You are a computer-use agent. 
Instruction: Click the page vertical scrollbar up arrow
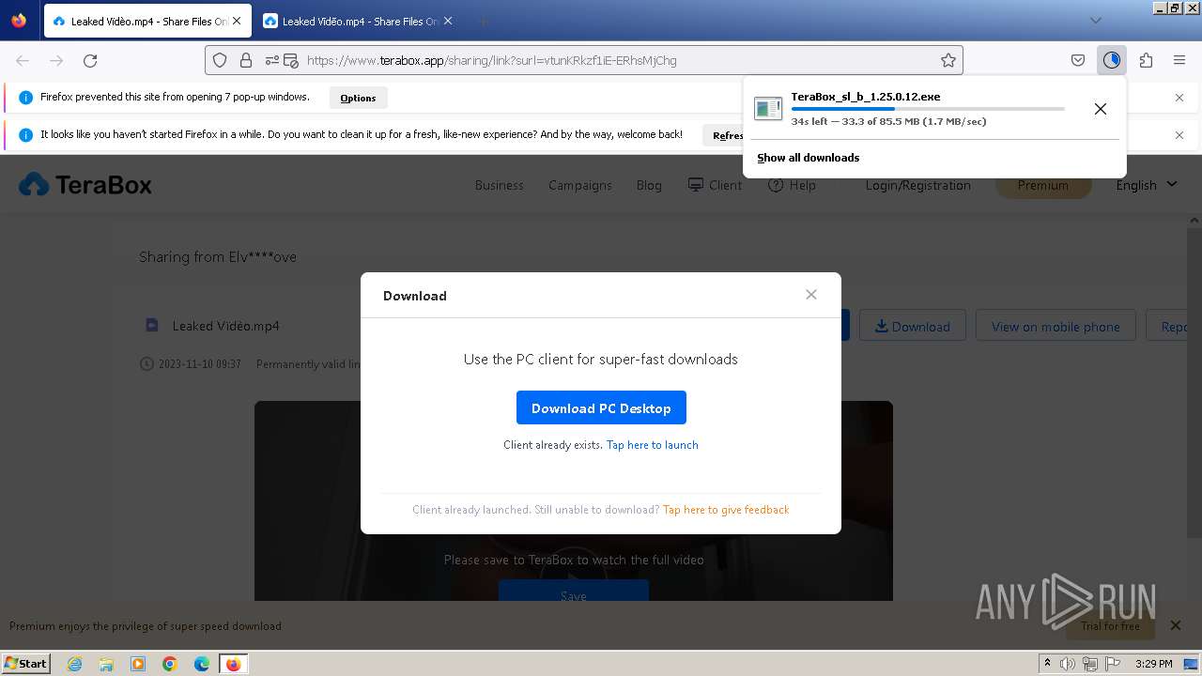point(1194,222)
